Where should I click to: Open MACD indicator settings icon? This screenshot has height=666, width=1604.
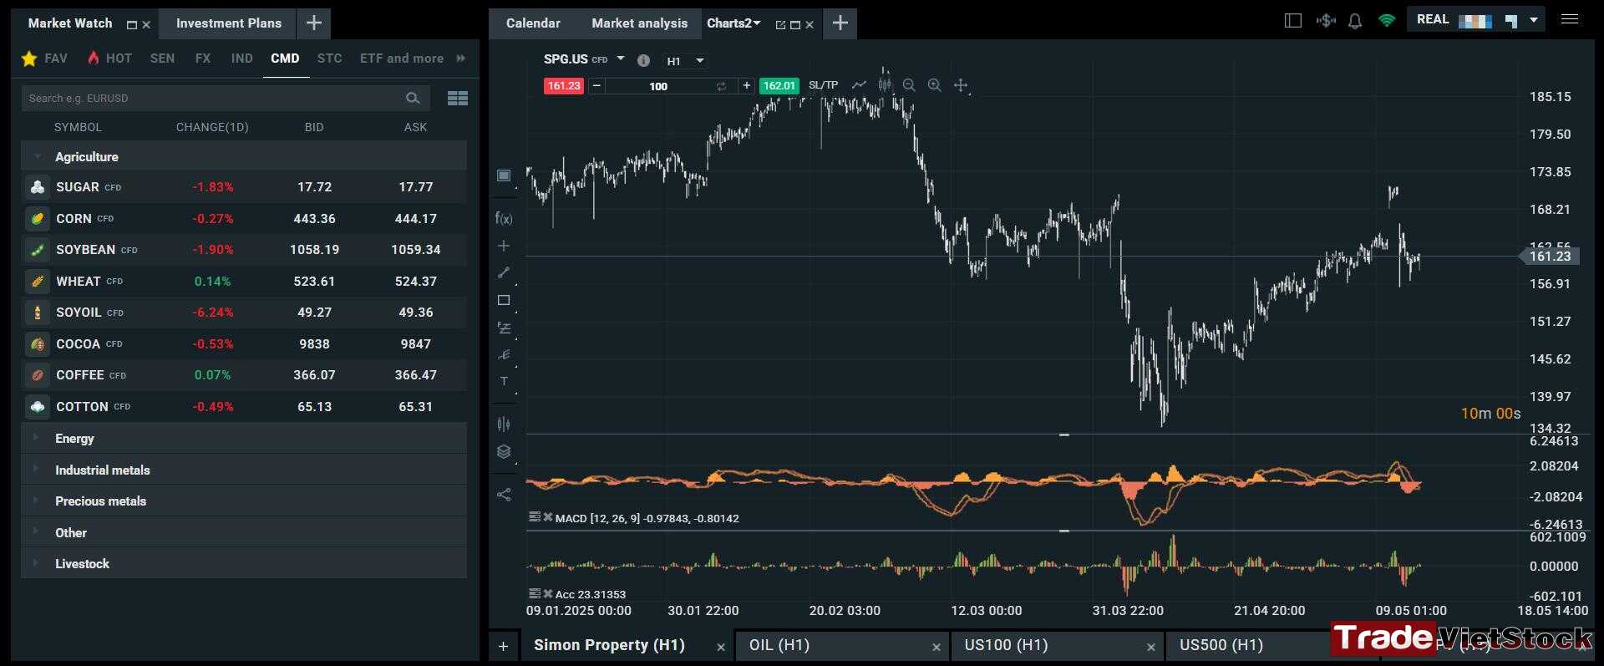[x=535, y=517]
